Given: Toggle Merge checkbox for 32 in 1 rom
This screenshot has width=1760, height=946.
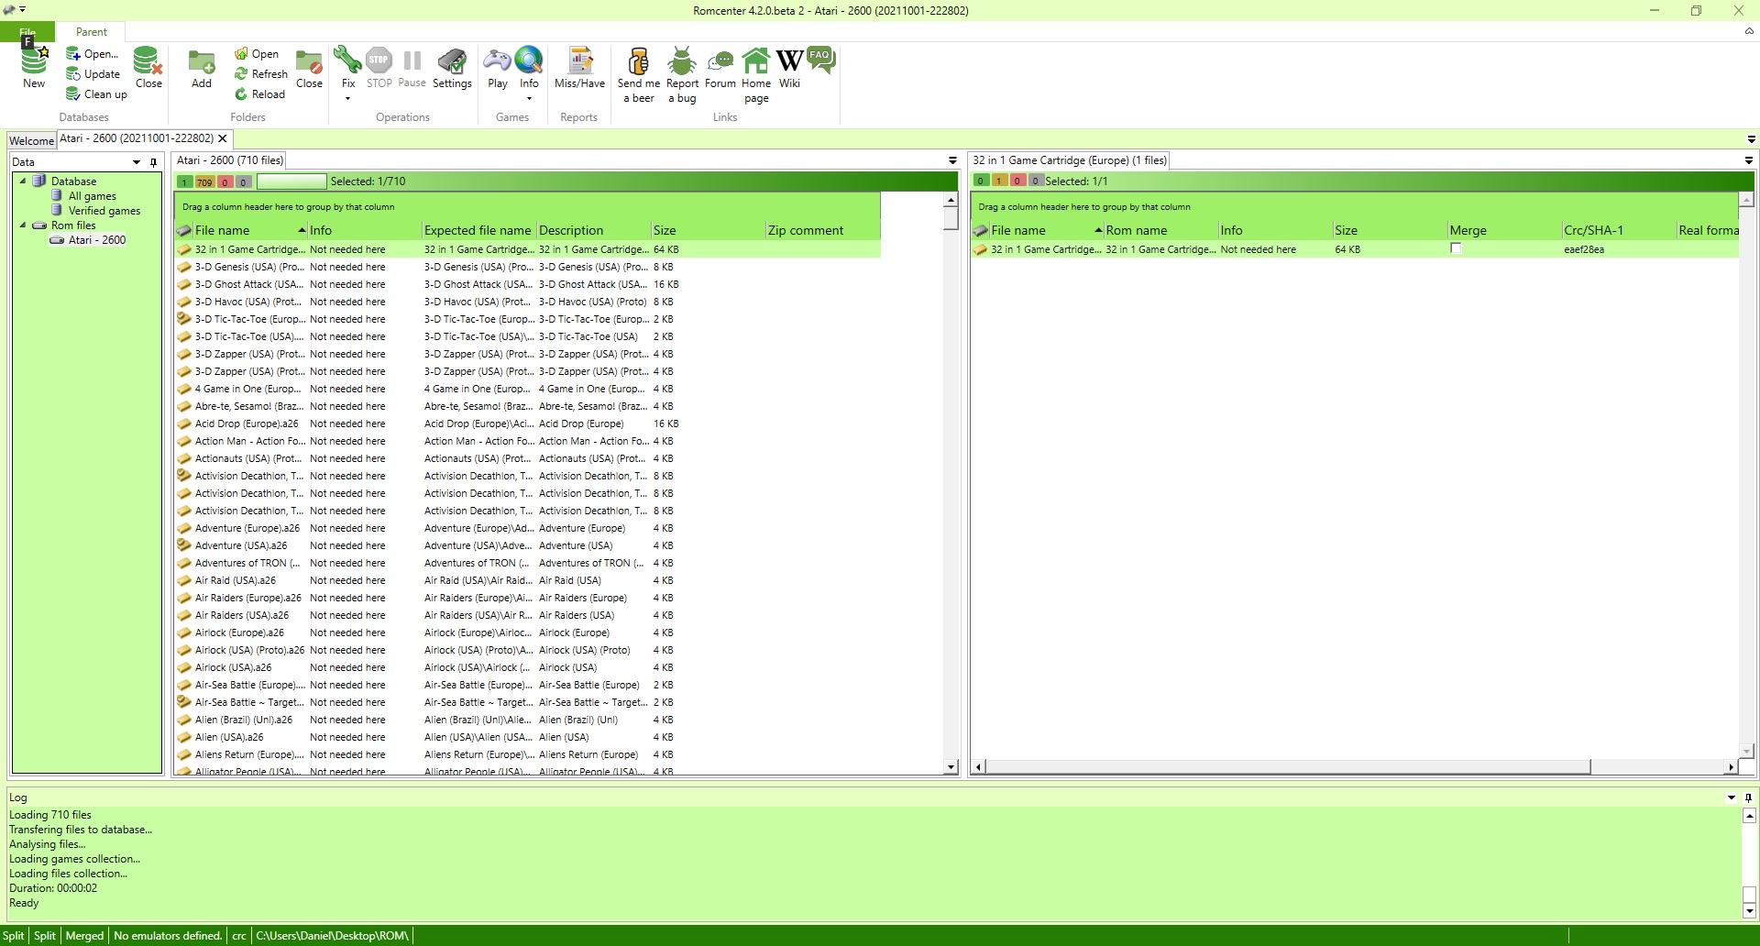Looking at the screenshot, I should (1456, 249).
